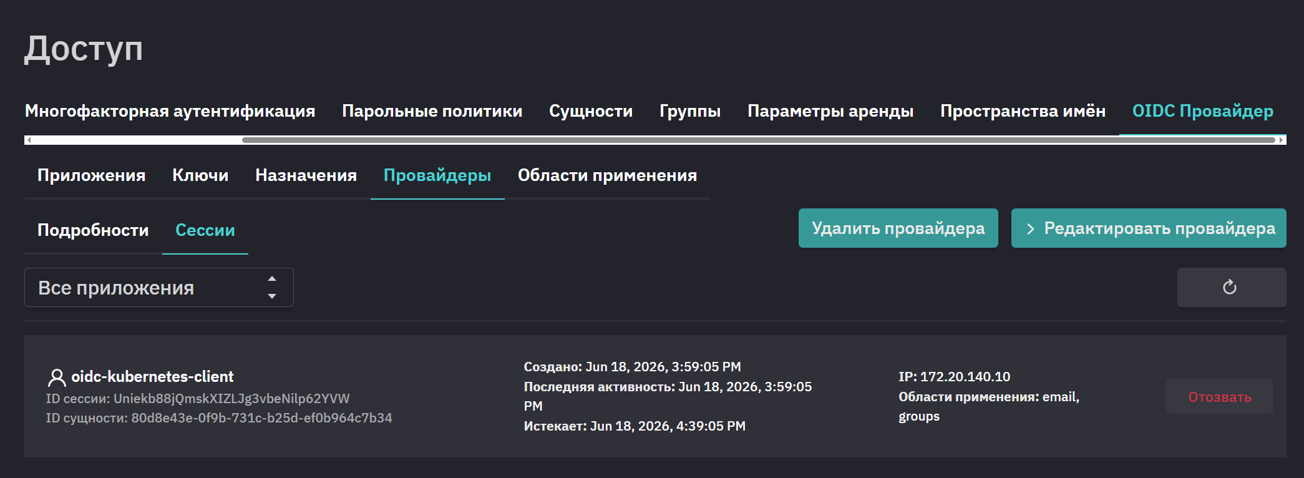1304x478 pixels.
Task: Revoke the session with Отозвать button
Action: (x=1219, y=397)
